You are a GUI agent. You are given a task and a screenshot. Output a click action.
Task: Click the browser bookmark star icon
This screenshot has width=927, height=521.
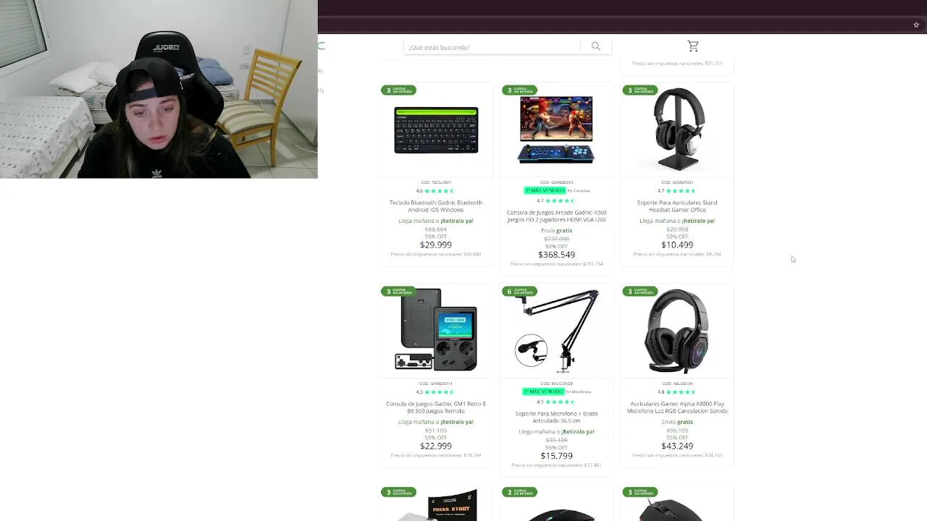916,25
